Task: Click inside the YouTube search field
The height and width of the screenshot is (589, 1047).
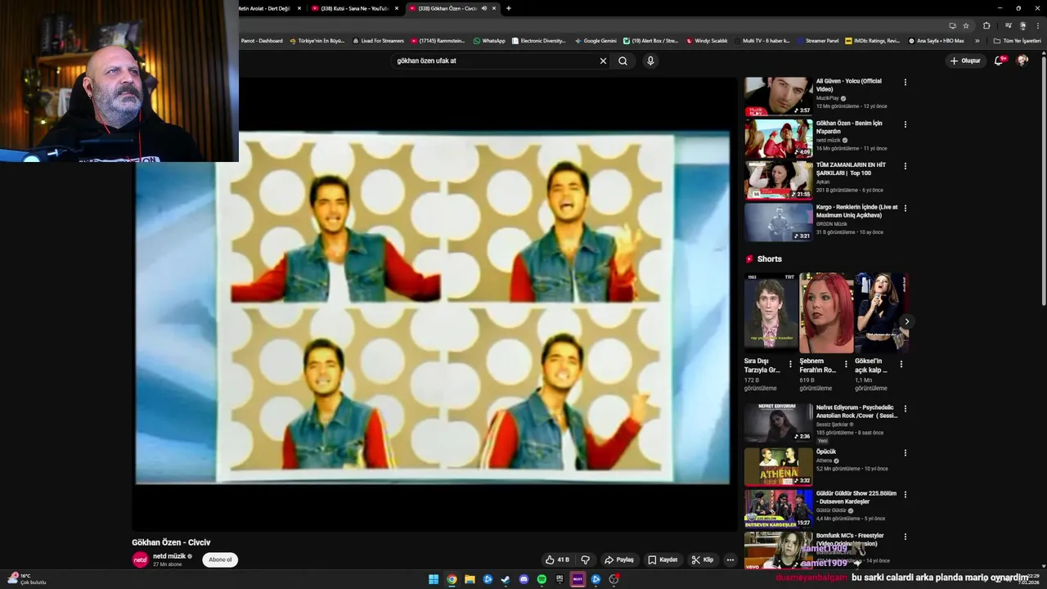Action: (495, 61)
